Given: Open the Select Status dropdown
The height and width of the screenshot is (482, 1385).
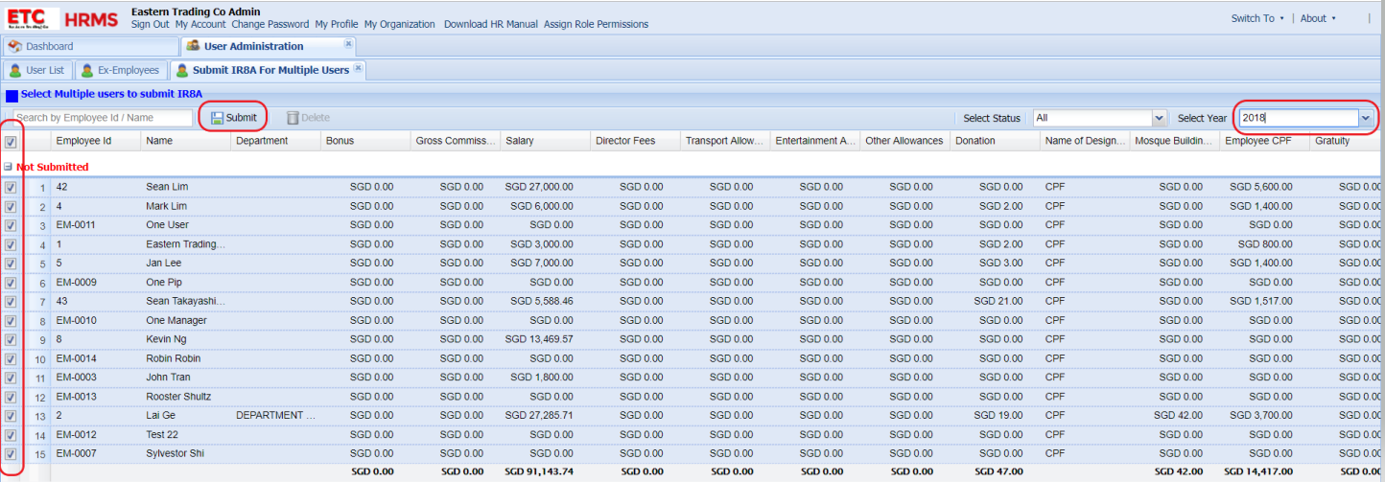Looking at the screenshot, I should point(1159,118).
